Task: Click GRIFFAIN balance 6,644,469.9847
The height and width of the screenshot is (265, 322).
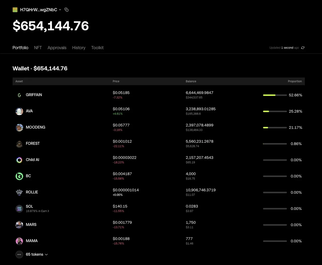Action: 199,93
